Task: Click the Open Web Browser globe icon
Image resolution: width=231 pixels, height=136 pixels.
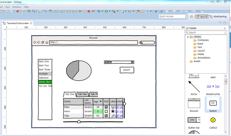Action: 155,11
